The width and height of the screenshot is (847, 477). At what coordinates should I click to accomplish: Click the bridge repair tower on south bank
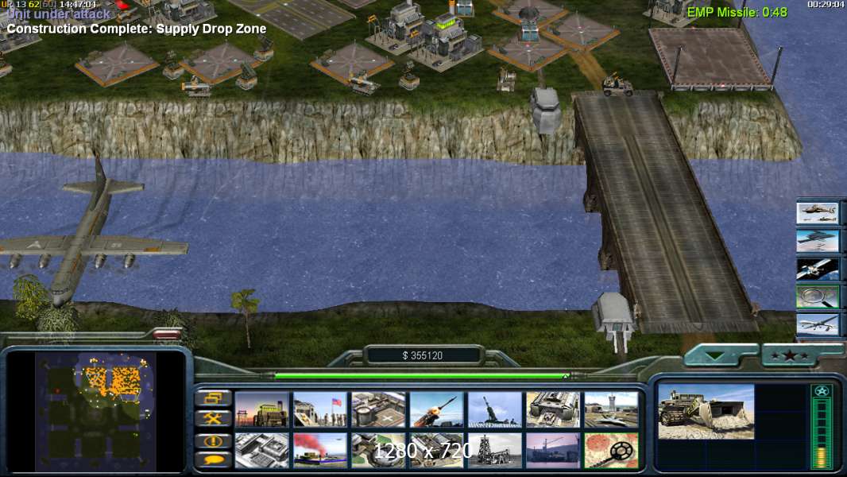click(615, 321)
